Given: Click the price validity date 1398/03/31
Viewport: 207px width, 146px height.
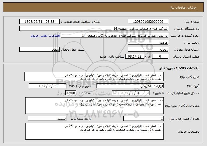Looking at the screenshot, I should [131, 93].
